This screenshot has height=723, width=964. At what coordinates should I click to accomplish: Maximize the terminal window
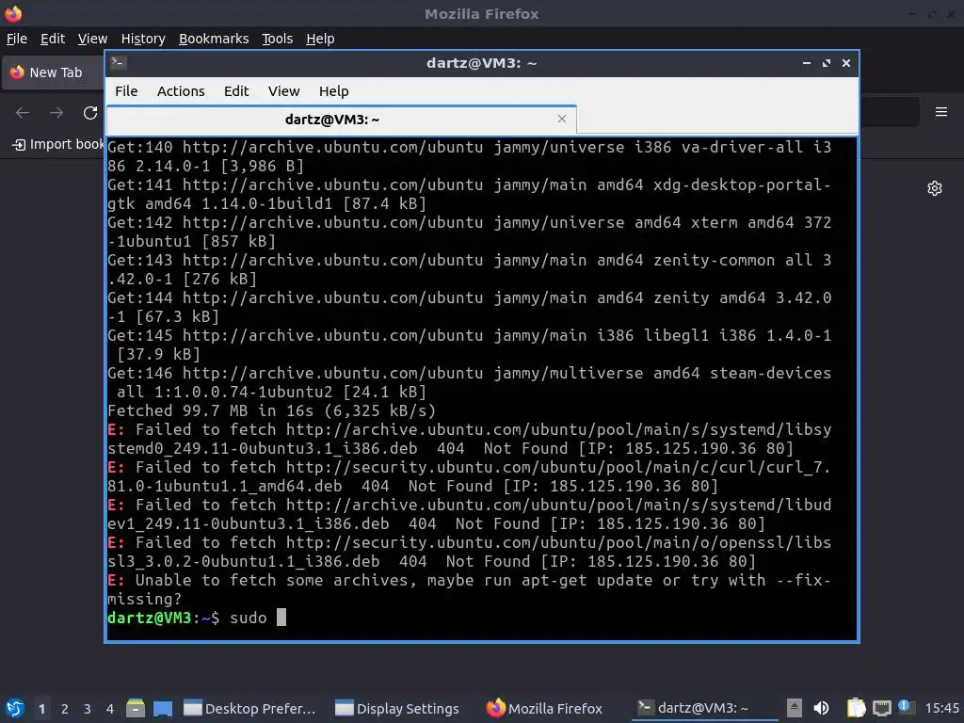click(x=827, y=63)
